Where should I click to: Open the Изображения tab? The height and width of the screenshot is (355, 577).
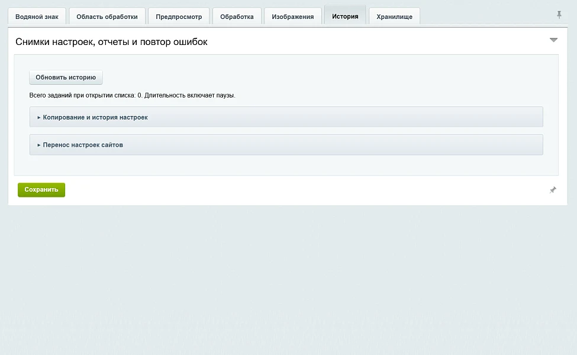coord(292,16)
